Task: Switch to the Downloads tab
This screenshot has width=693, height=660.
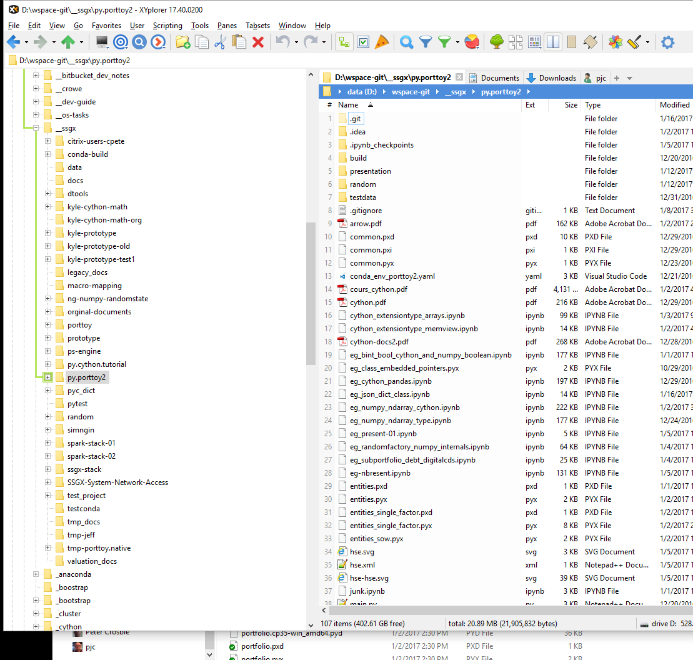Action: 557,77
